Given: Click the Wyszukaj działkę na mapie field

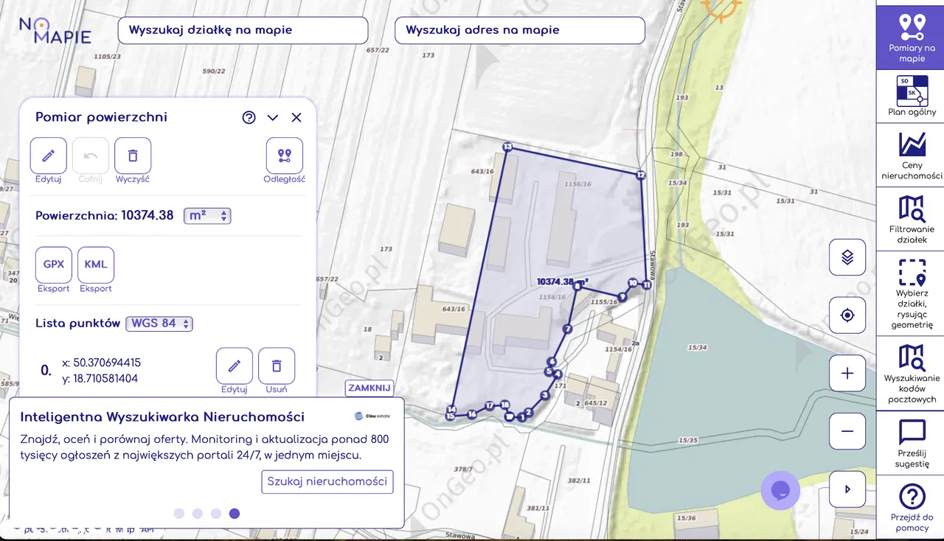Looking at the screenshot, I should (243, 30).
